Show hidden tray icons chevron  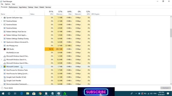click(136, 94)
